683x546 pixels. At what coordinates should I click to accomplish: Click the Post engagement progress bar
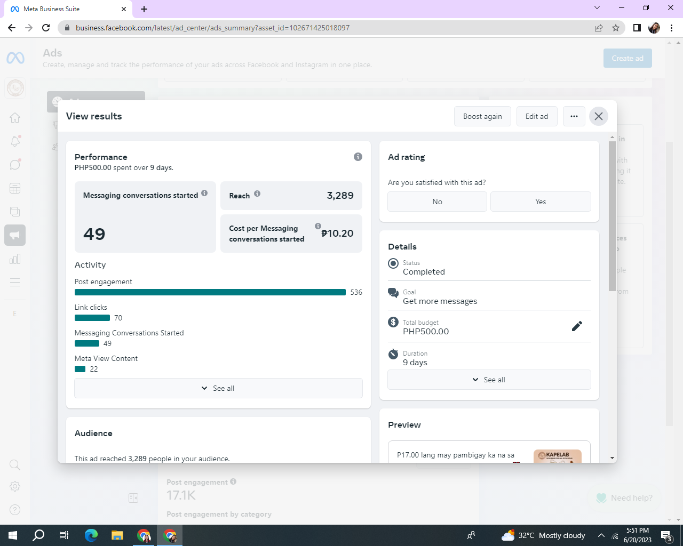click(210, 292)
